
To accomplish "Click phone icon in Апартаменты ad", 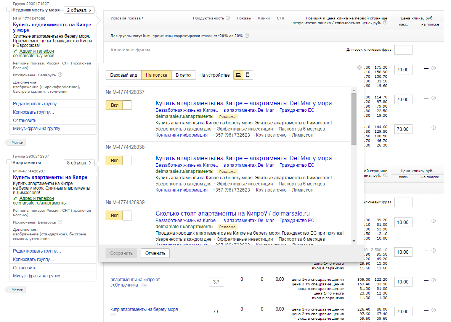I will tap(16, 198).
